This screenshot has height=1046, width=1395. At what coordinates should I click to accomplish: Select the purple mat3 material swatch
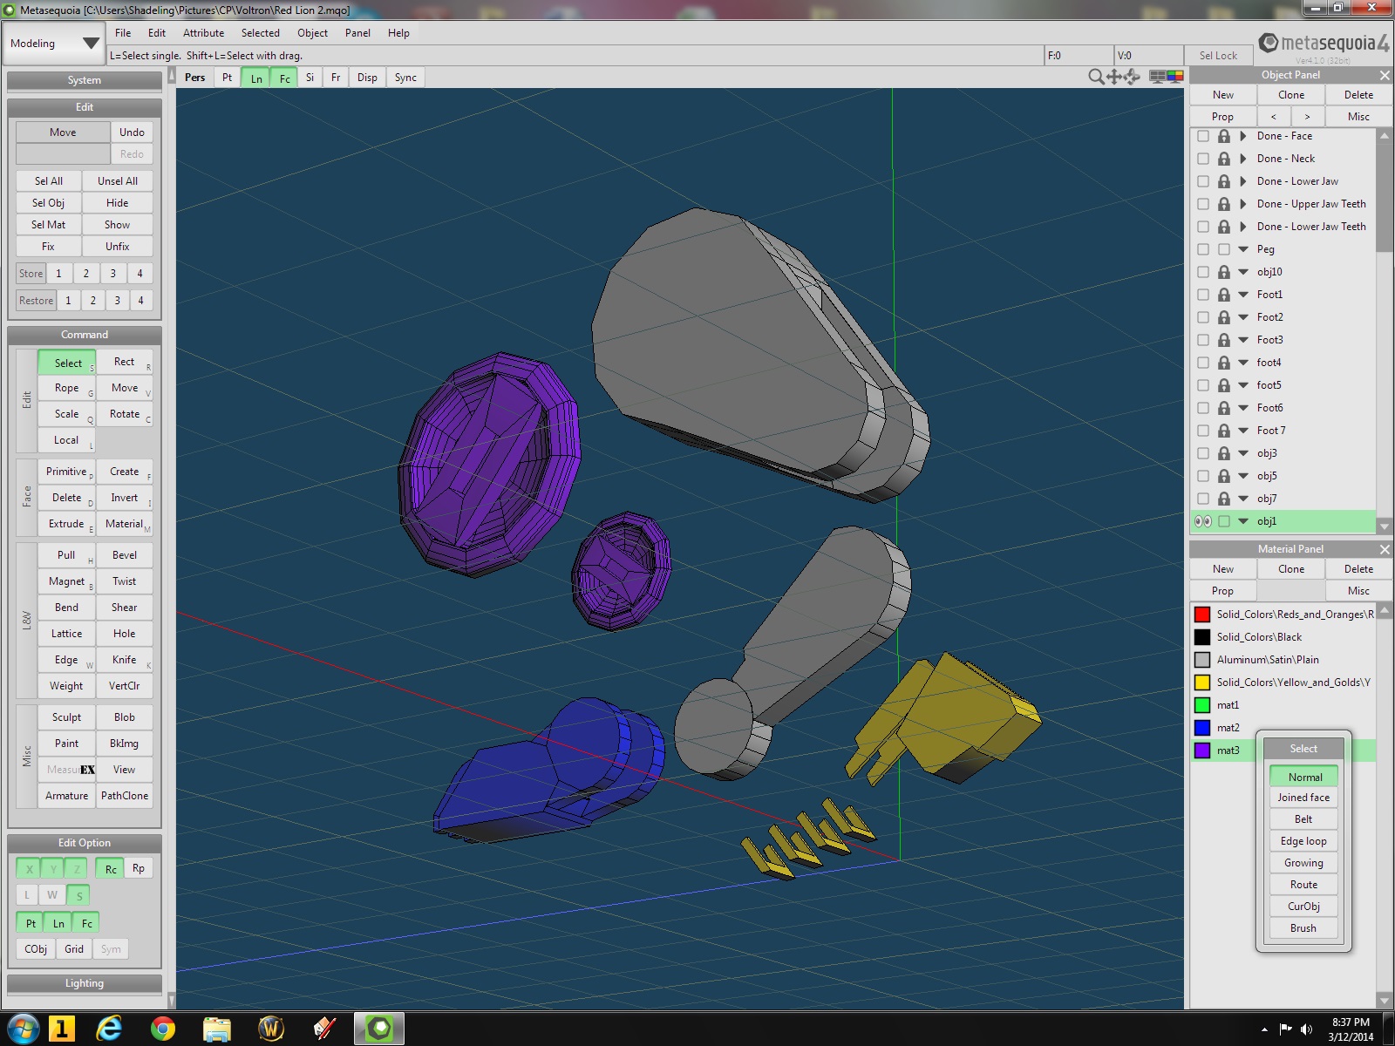tap(1202, 751)
